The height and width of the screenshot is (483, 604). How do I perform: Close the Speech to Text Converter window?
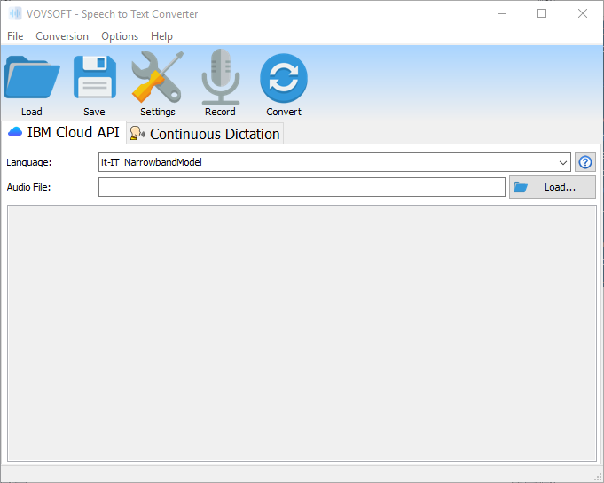(x=583, y=14)
